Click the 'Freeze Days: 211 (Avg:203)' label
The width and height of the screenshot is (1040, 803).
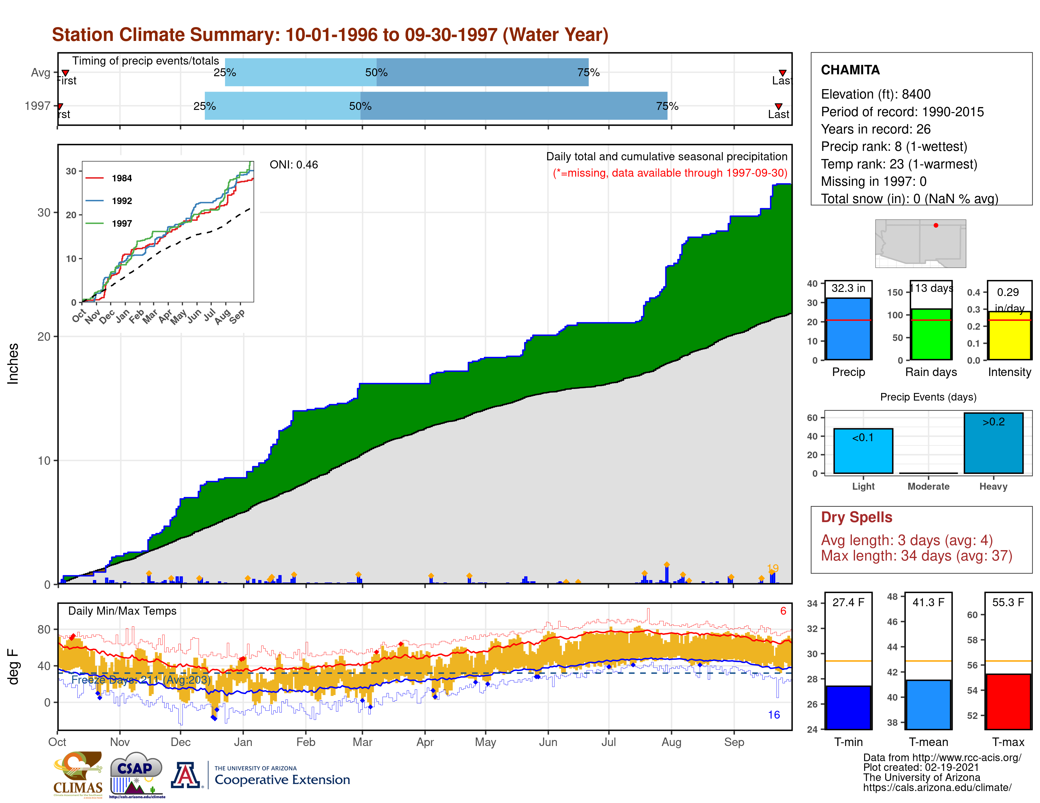(x=142, y=680)
